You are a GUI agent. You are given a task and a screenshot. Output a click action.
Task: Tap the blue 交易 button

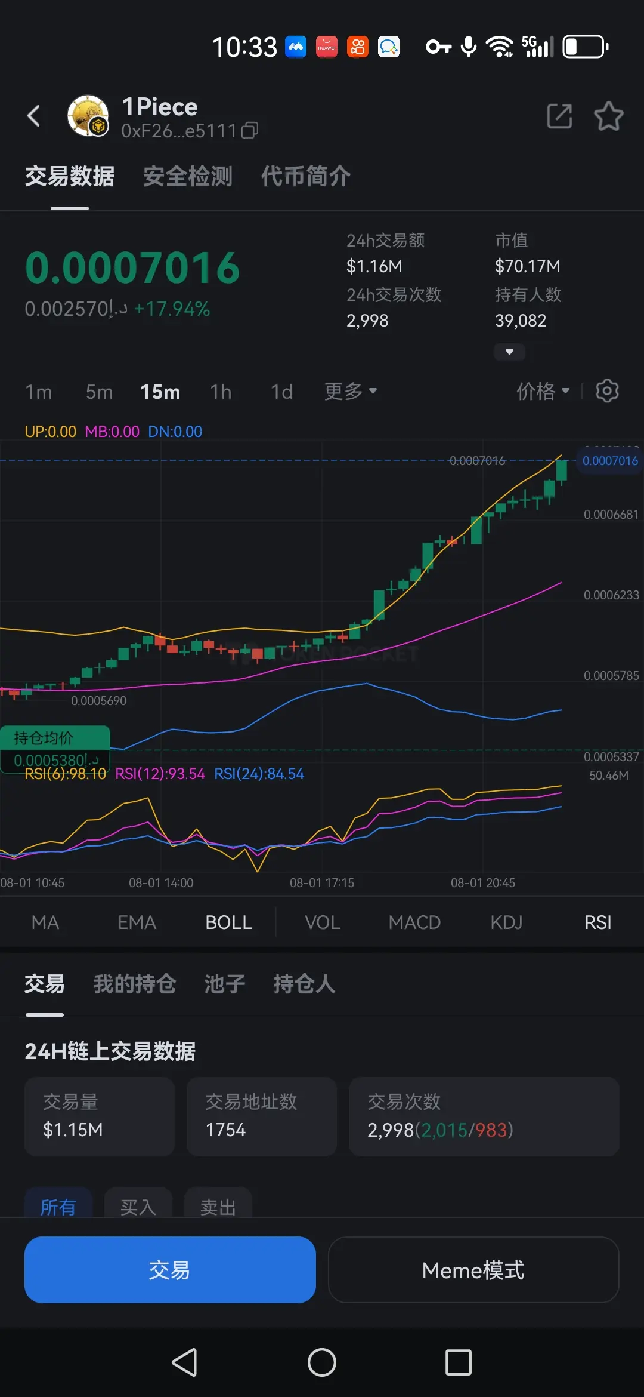tap(170, 1270)
